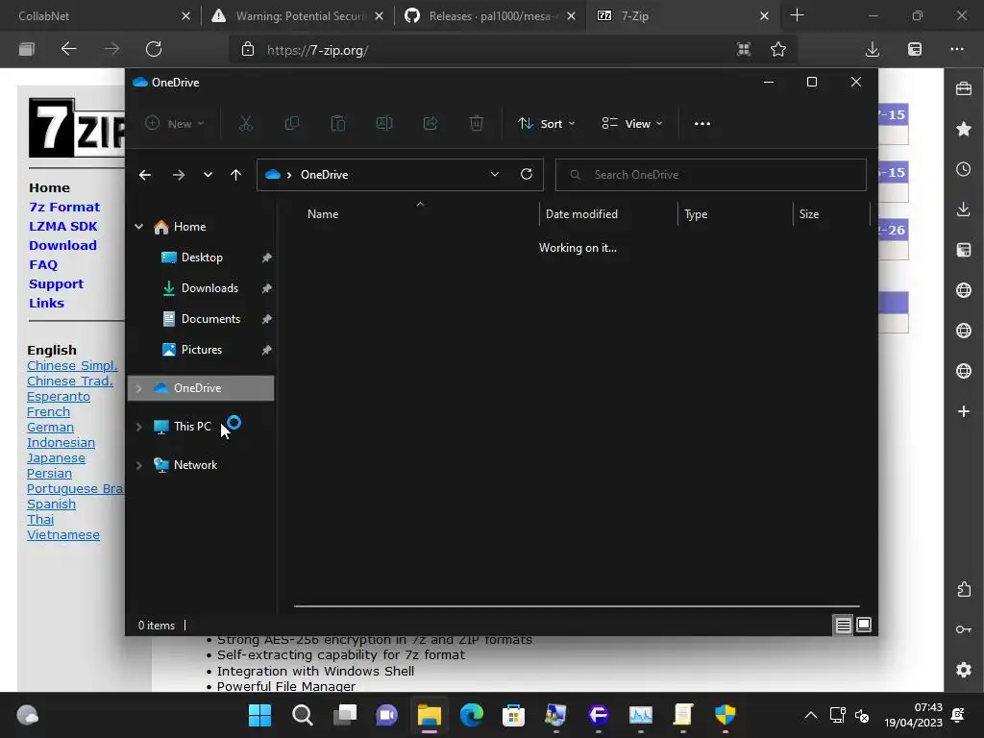Choose the Vietnamese language link

click(x=63, y=535)
